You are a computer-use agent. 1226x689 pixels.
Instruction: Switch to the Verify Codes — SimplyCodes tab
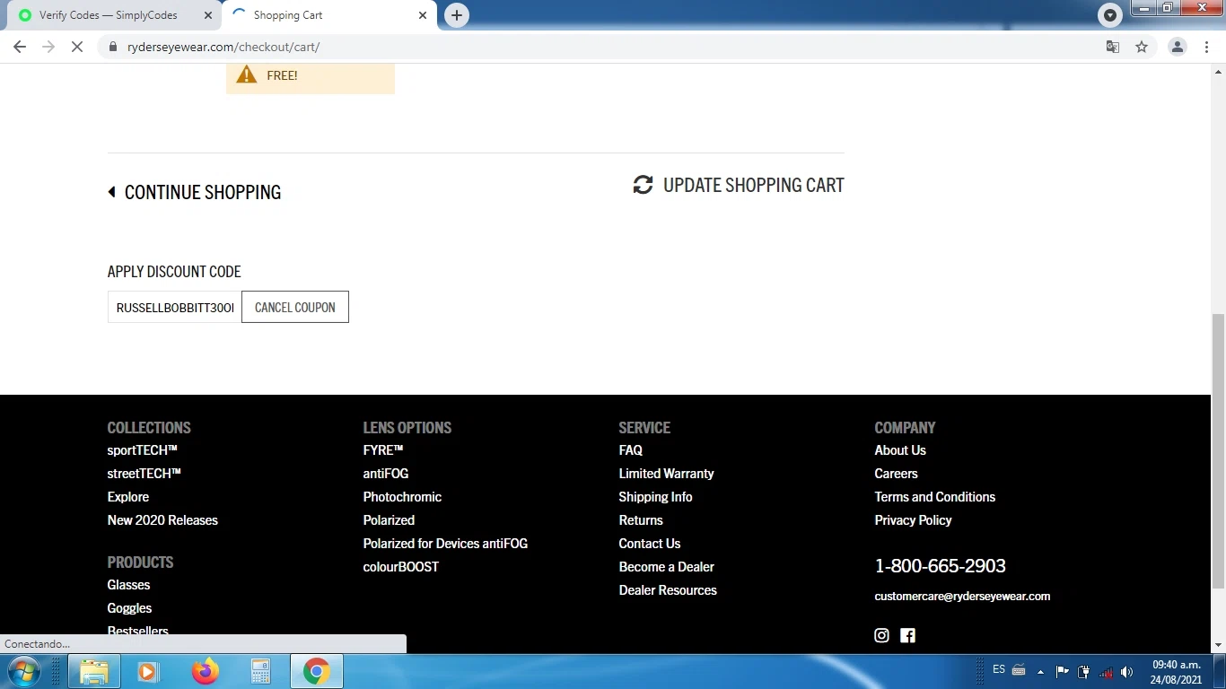click(109, 15)
